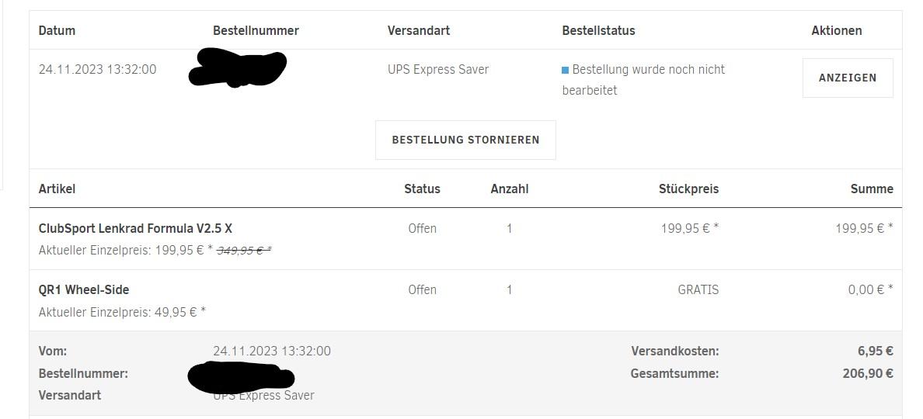Viewport: 923px width, 419px height.
Task: Open the QR1 Wheel-Side product link
Action: (x=84, y=289)
